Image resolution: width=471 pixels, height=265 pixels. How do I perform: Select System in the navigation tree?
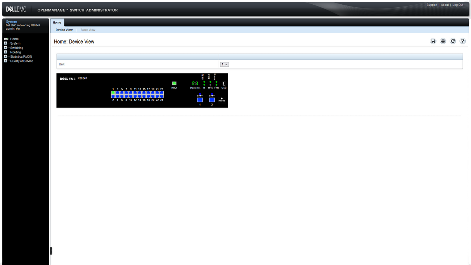(15, 43)
